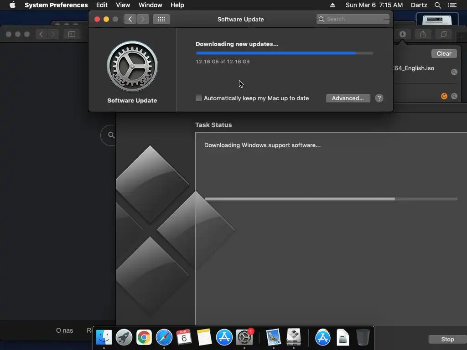The height and width of the screenshot is (350, 467).
Task: Open Spotlight search in menu bar
Action: point(437,5)
